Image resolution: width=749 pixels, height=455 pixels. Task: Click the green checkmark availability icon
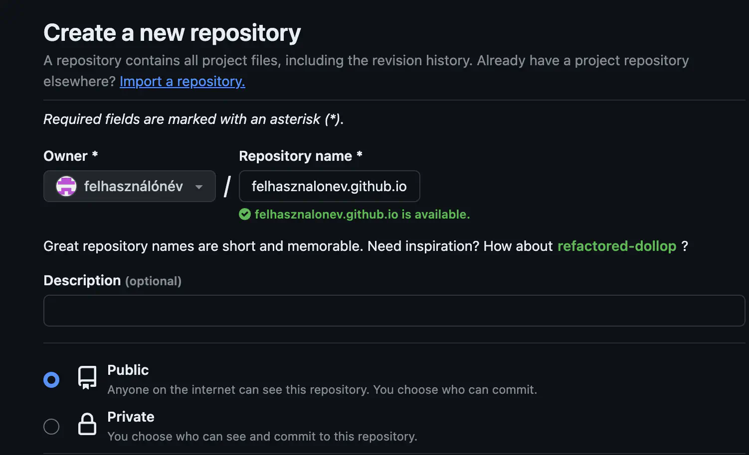click(x=245, y=214)
